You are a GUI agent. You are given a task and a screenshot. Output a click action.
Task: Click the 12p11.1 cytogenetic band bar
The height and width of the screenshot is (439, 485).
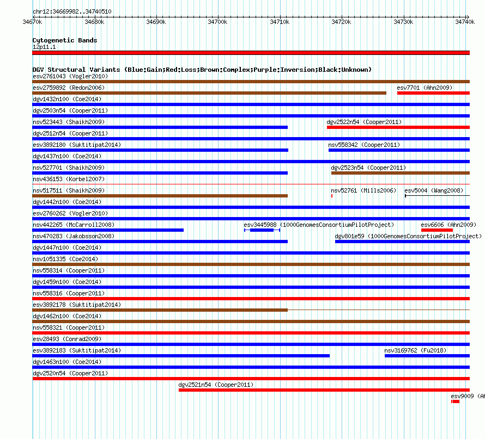[x=251, y=53]
